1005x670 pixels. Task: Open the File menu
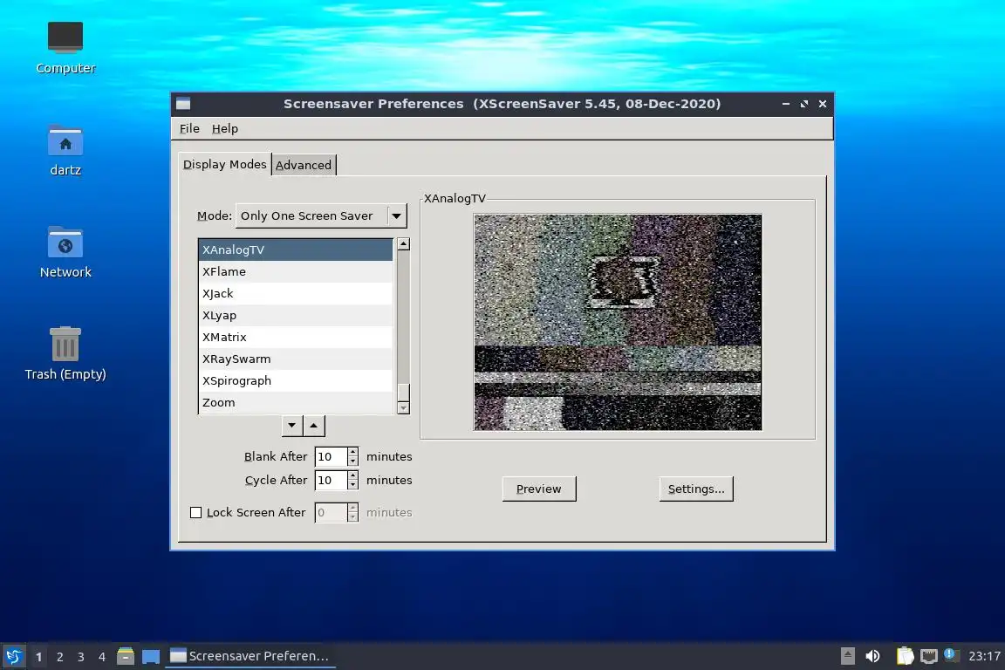(x=189, y=128)
